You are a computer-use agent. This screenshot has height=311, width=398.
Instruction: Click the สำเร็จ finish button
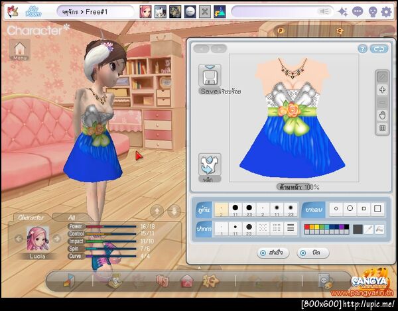point(273,253)
